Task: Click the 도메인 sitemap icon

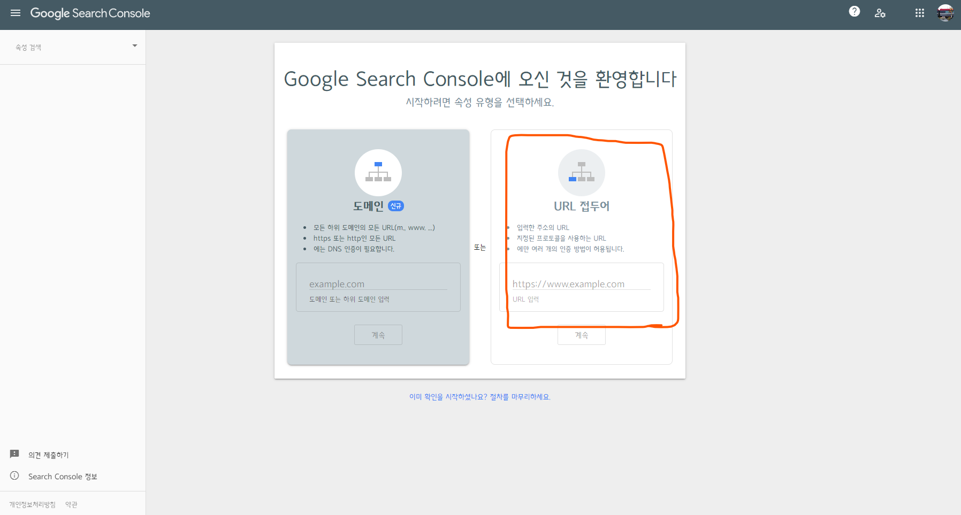Action: tap(378, 173)
